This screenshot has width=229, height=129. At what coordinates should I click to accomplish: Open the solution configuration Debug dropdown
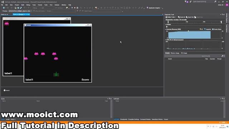click(x=36, y=8)
